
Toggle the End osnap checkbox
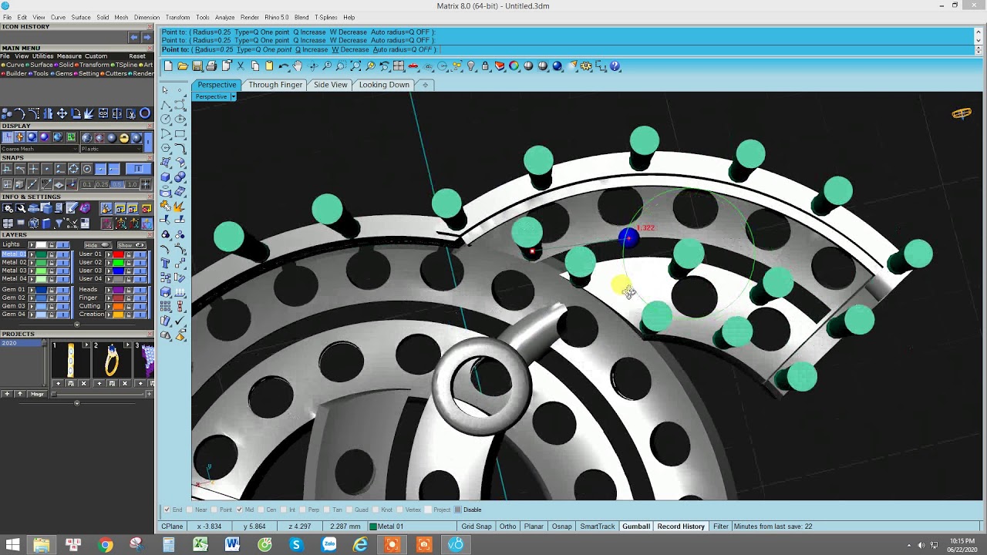tap(167, 510)
